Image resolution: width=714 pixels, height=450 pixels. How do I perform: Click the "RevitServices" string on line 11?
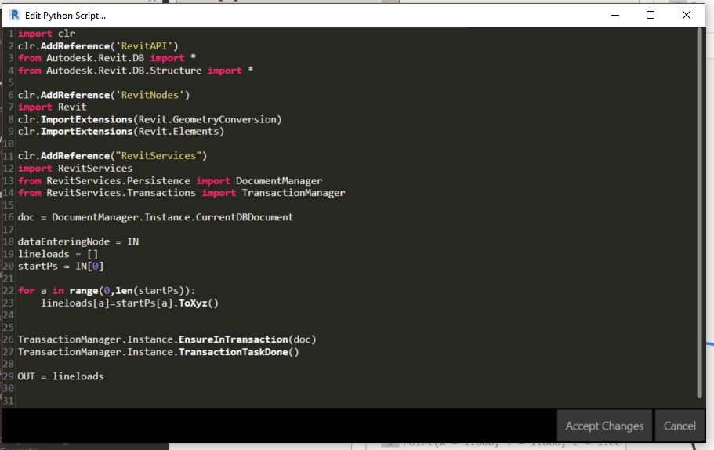point(158,156)
